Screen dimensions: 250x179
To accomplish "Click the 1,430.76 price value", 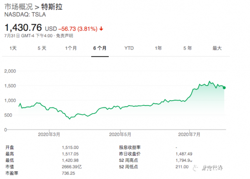I will [x=23, y=28].
